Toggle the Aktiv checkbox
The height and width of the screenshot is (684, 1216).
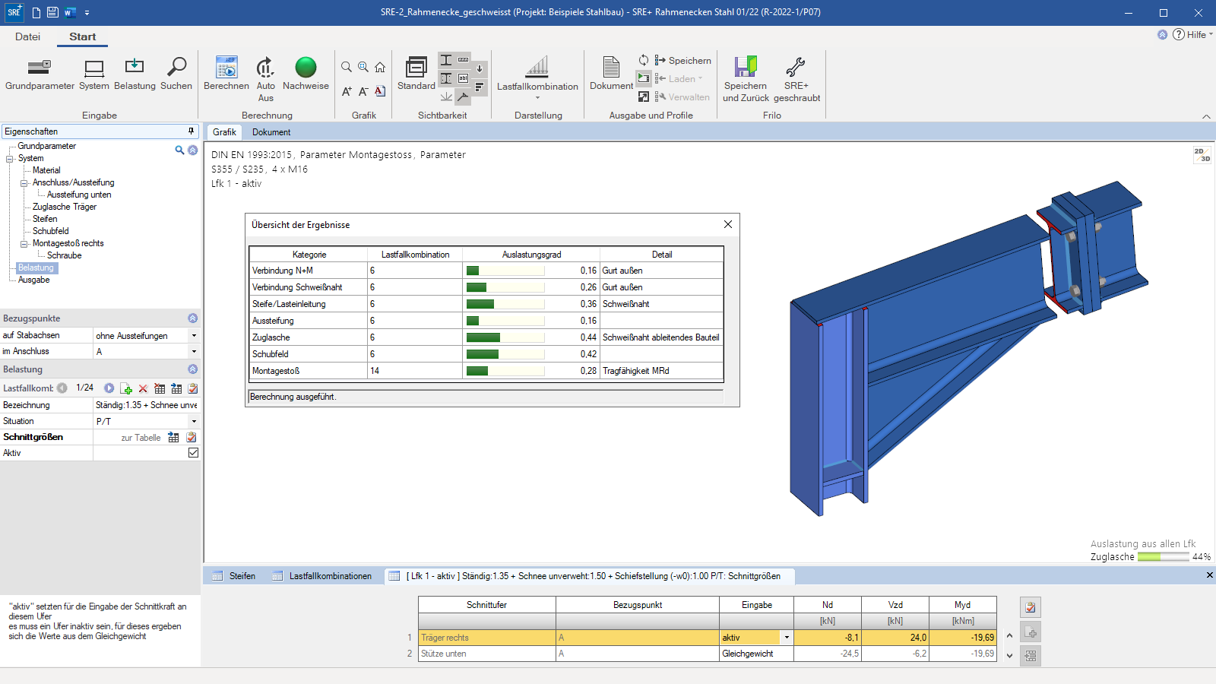tap(193, 453)
